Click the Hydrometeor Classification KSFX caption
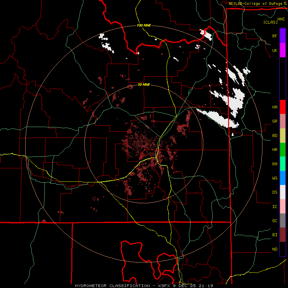Image resolution: width=288 pixels, height=288 pixels. pos(144,286)
